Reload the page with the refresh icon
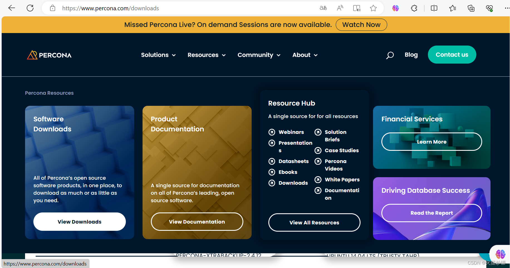Screen dimensions: 510x268 pyautogui.click(x=30, y=8)
